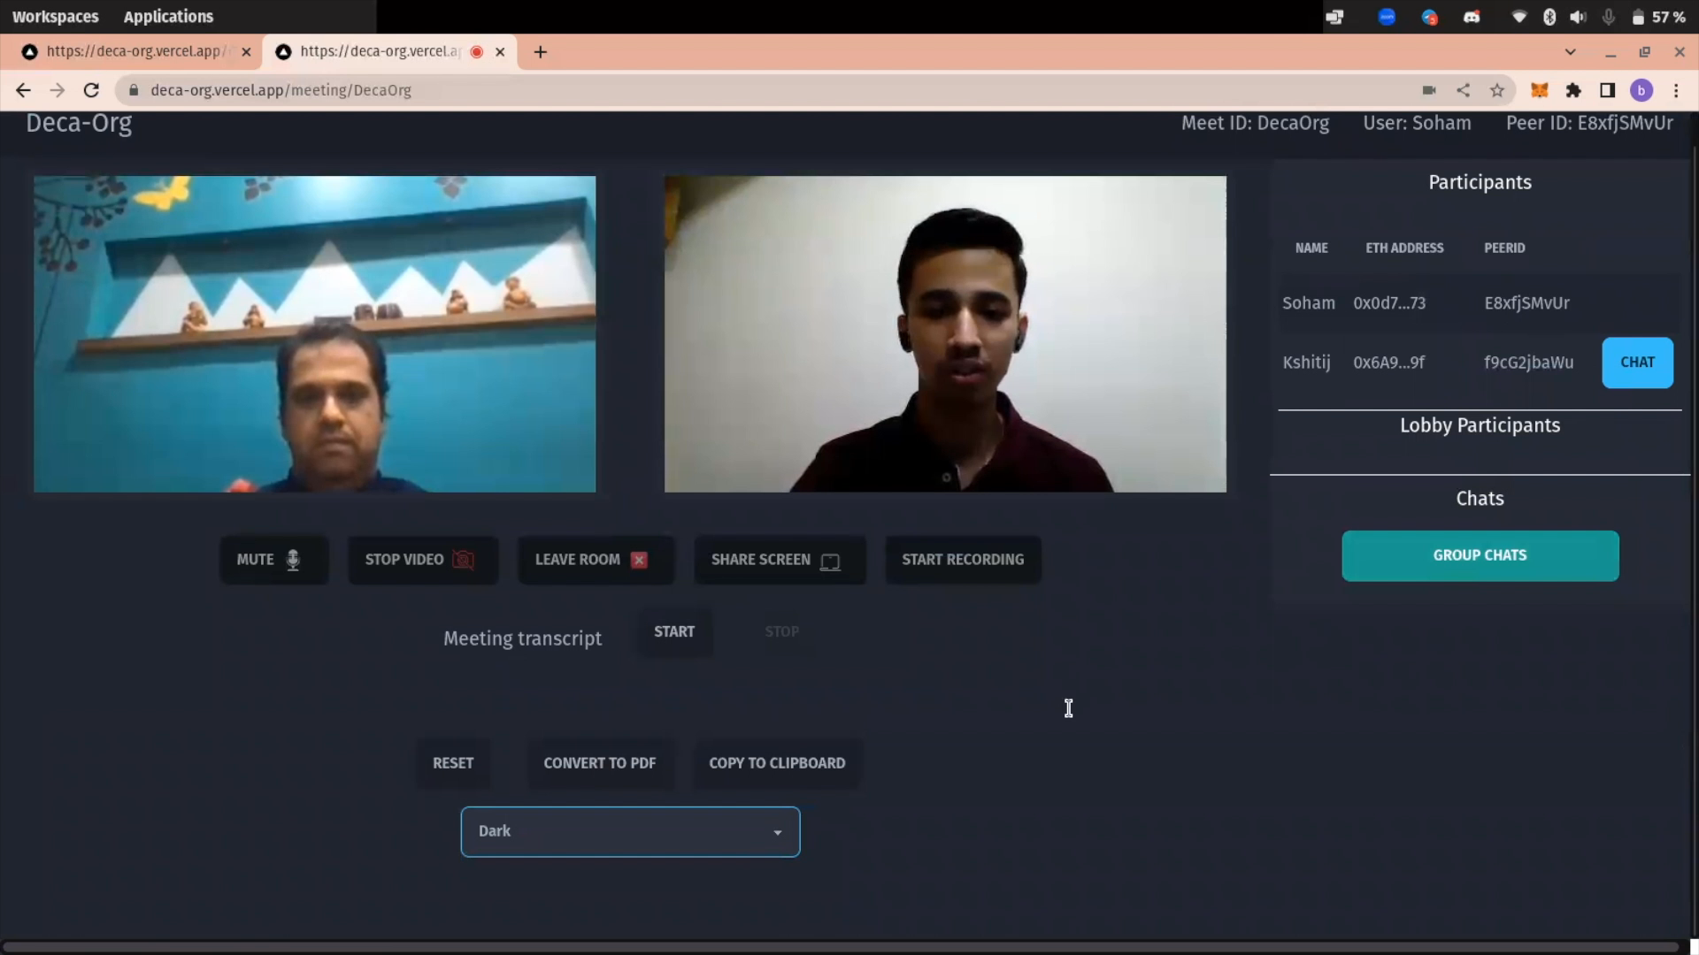This screenshot has width=1699, height=955.
Task: Click the Bluetooth tray icon
Action: tap(1549, 17)
